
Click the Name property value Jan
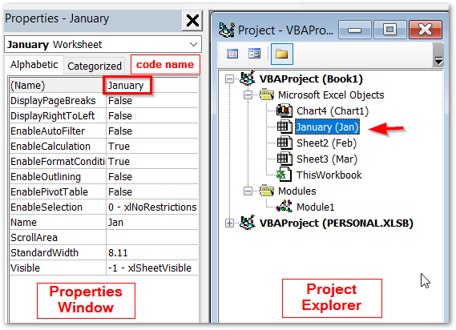[x=152, y=223]
